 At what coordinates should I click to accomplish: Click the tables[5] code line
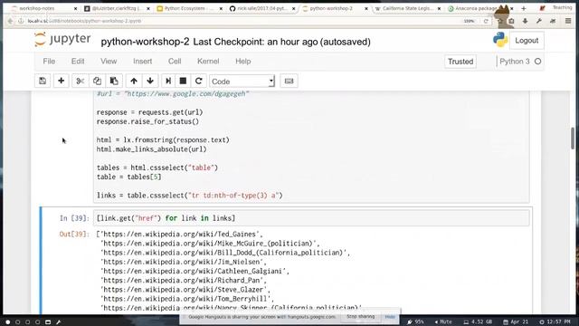[x=128, y=177]
